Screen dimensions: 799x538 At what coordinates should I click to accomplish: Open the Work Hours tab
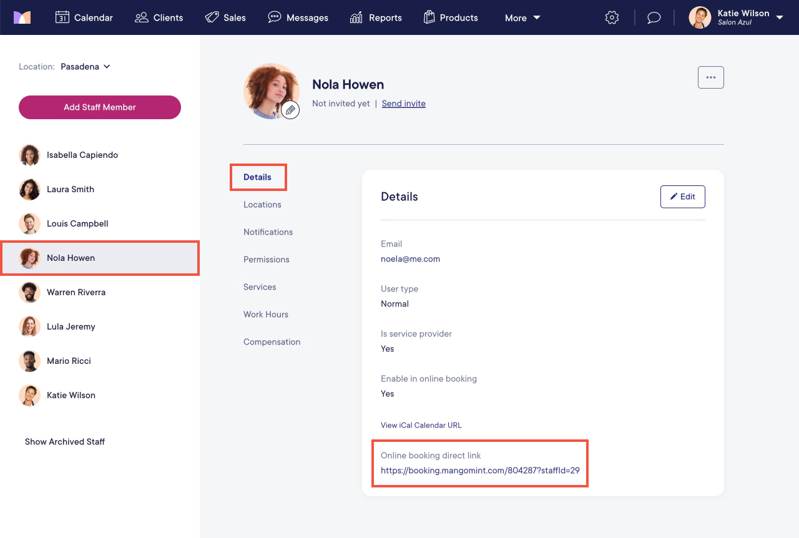(x=266, y=314)
